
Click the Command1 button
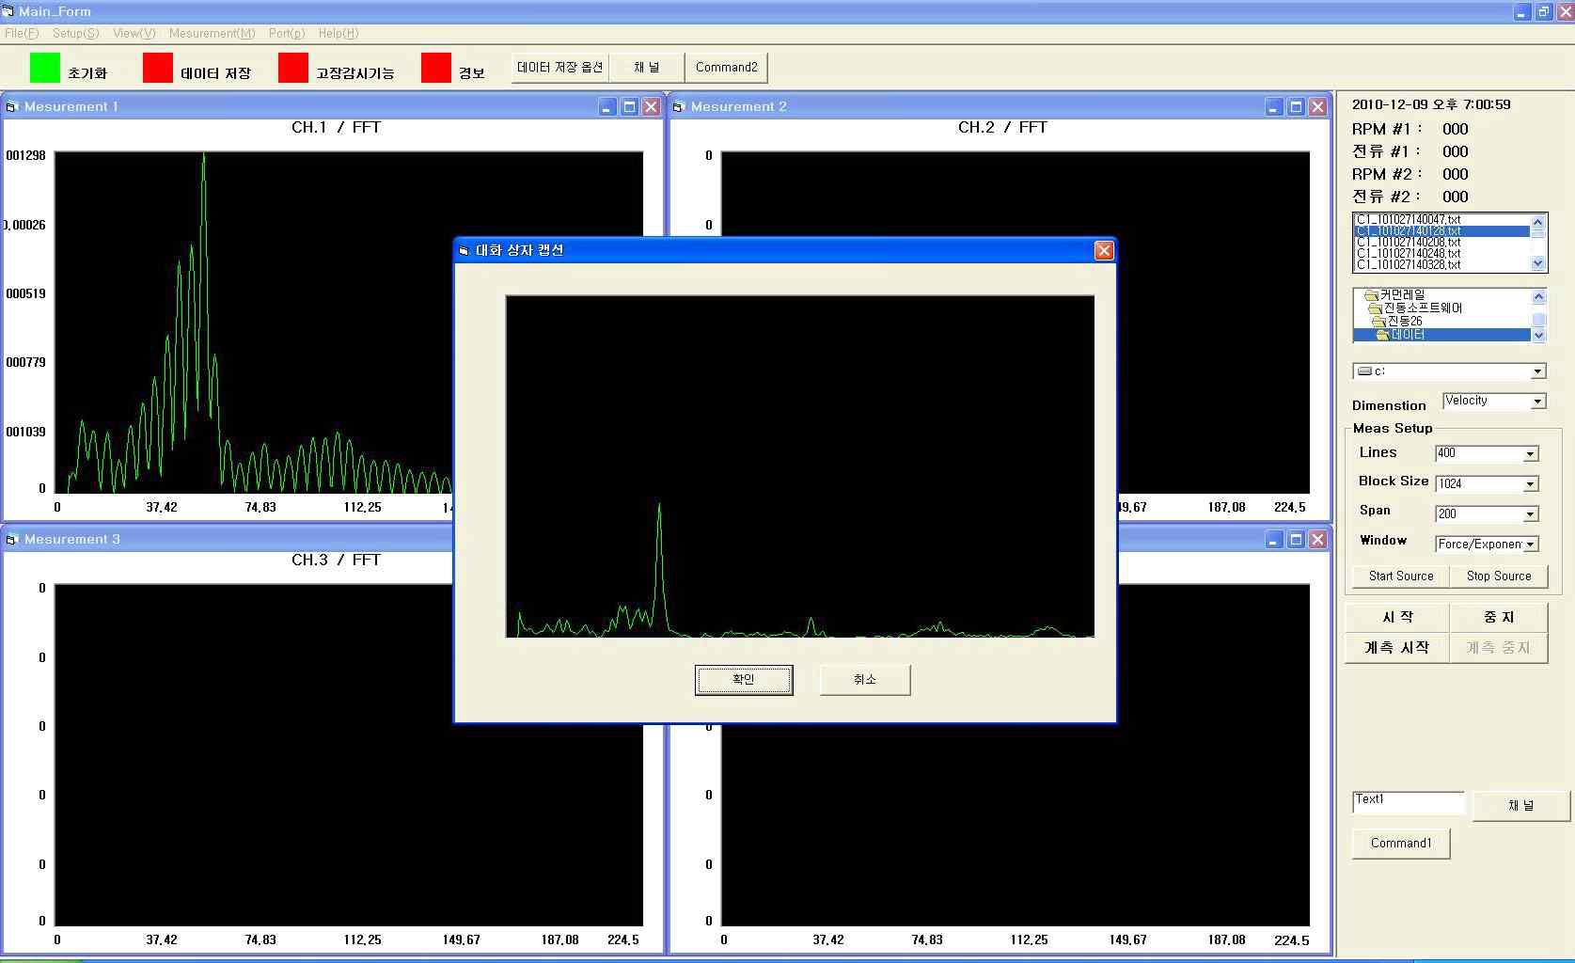[x=1401, y=844]
